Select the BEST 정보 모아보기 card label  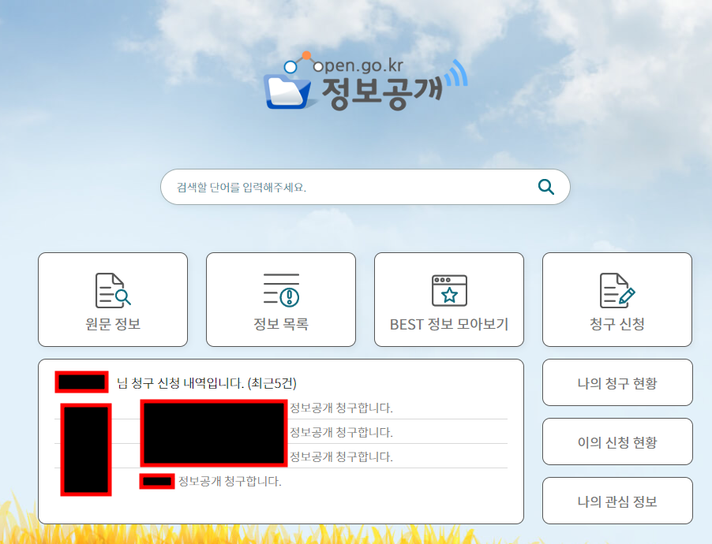click(448, 324)
